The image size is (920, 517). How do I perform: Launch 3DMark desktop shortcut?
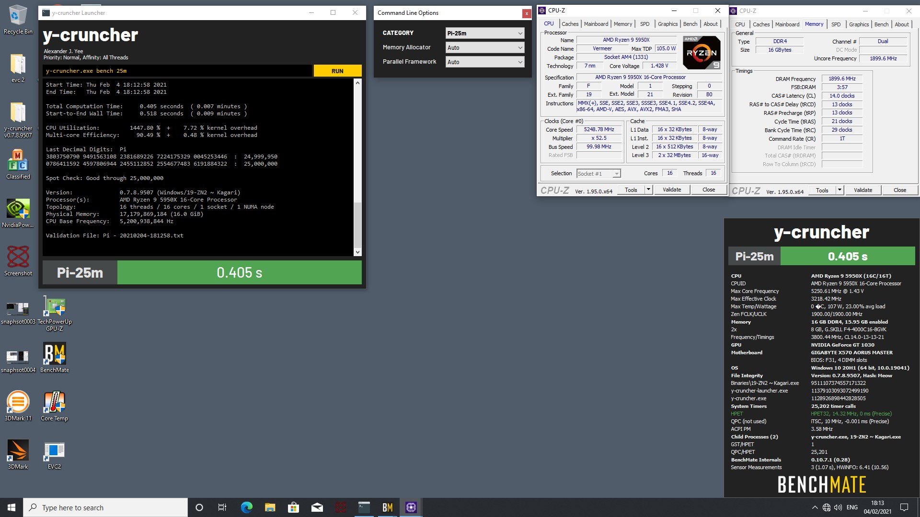pyautogui.click(x=18, y=454)
